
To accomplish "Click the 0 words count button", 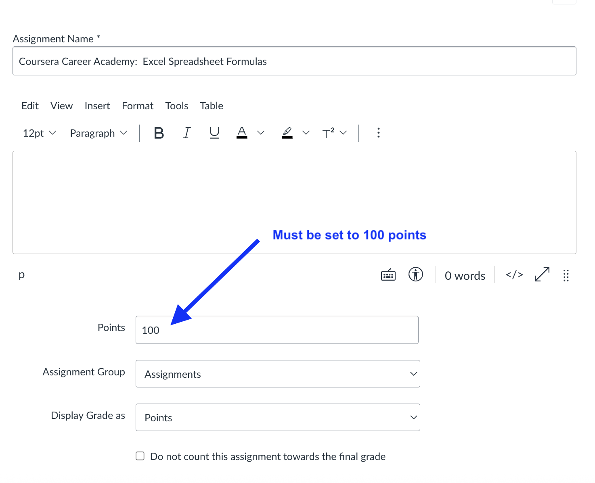I will click(x=465, y=276).
